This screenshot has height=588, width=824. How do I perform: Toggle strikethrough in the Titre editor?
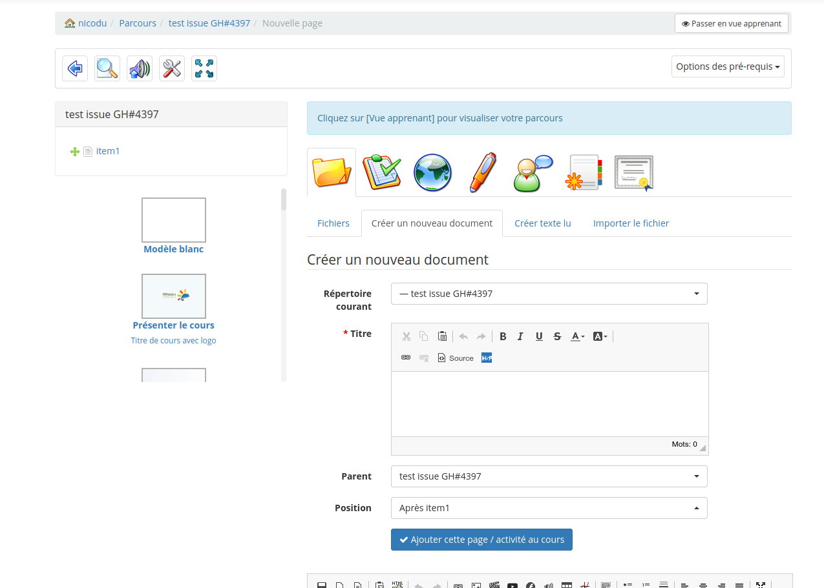coord(557,336)
